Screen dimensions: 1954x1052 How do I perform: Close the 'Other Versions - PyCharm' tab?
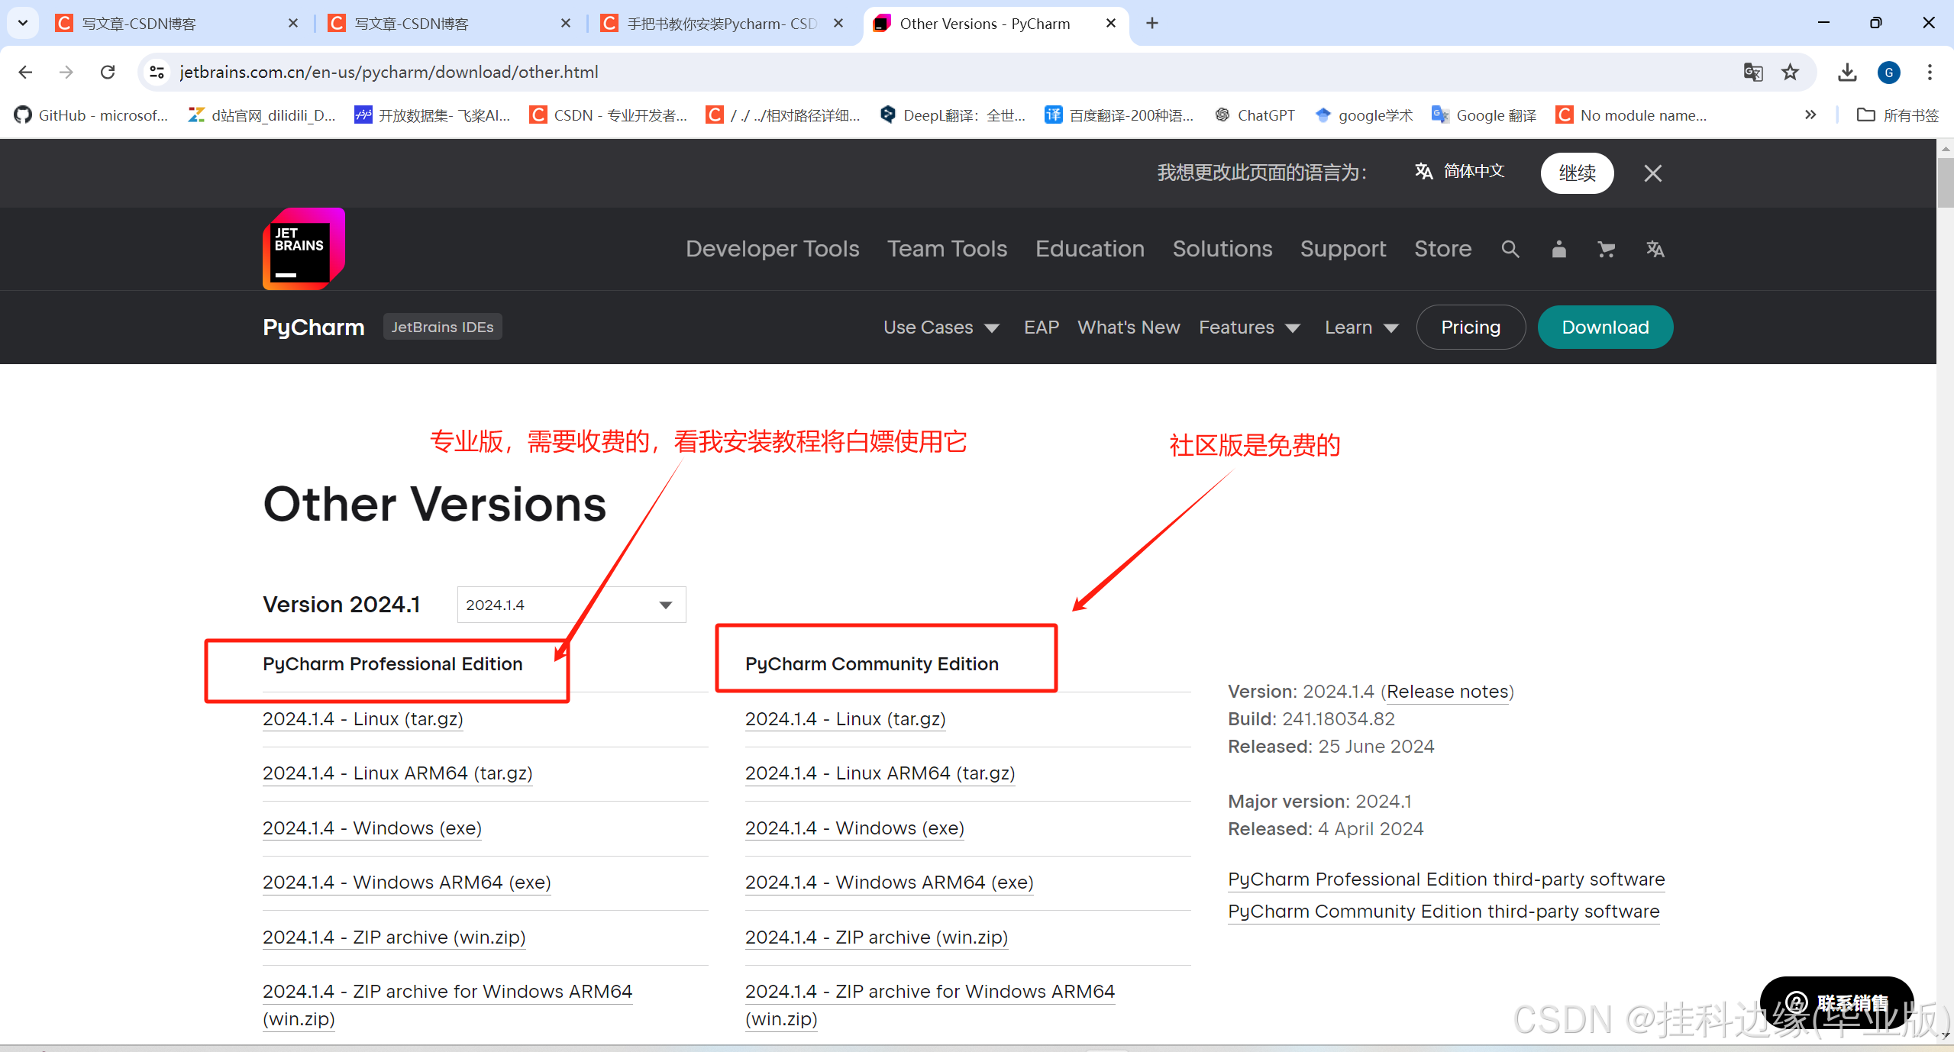1111,24
